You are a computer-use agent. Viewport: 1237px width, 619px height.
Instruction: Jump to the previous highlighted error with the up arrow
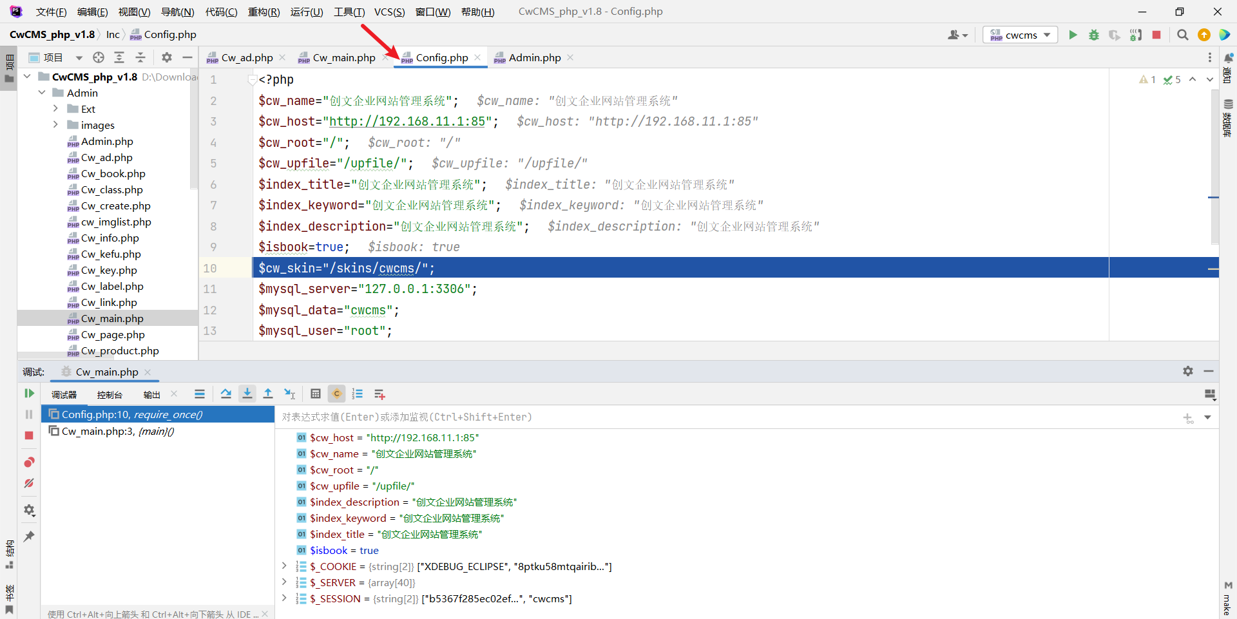[x=1193, y=80]
